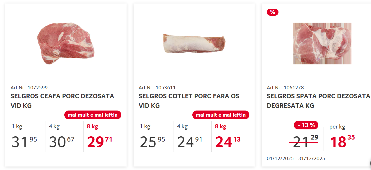Click the promotional price 18.35 per kg
Image resolution: width=371 pixels, height=170 pixels.
(342, 142)
